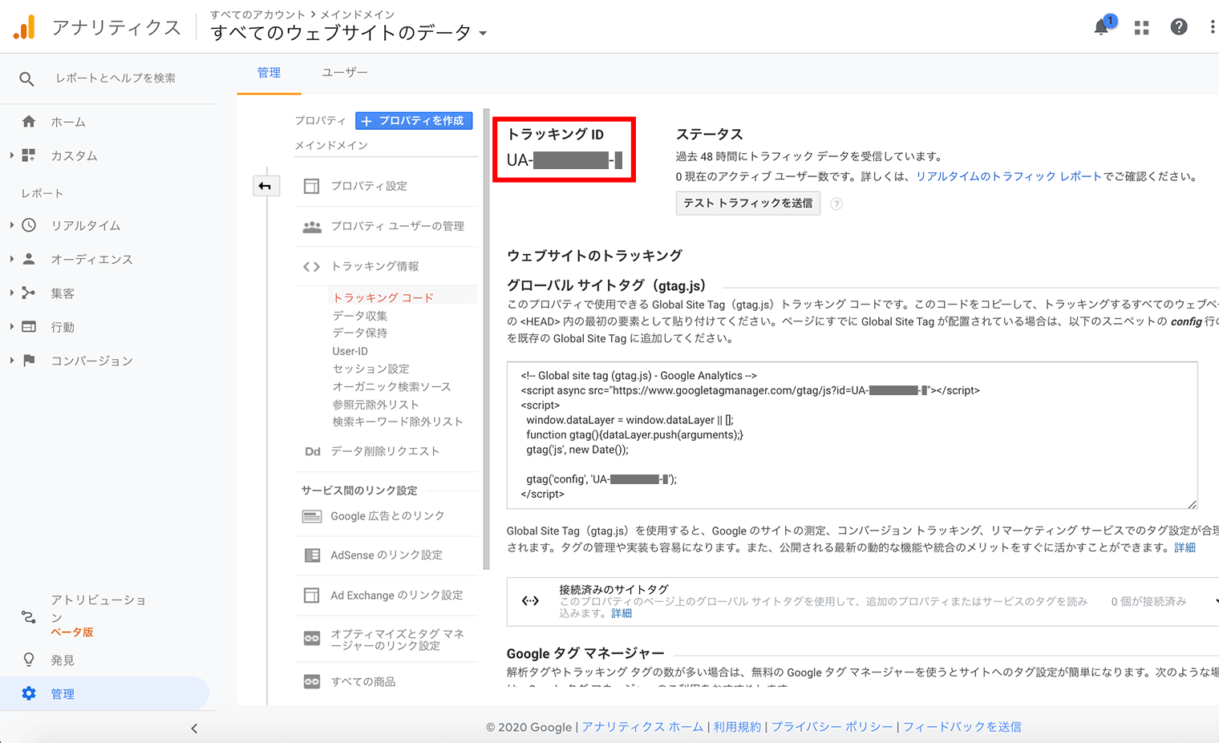Open プライバシー ポリシー footer link

pos(832,727)
